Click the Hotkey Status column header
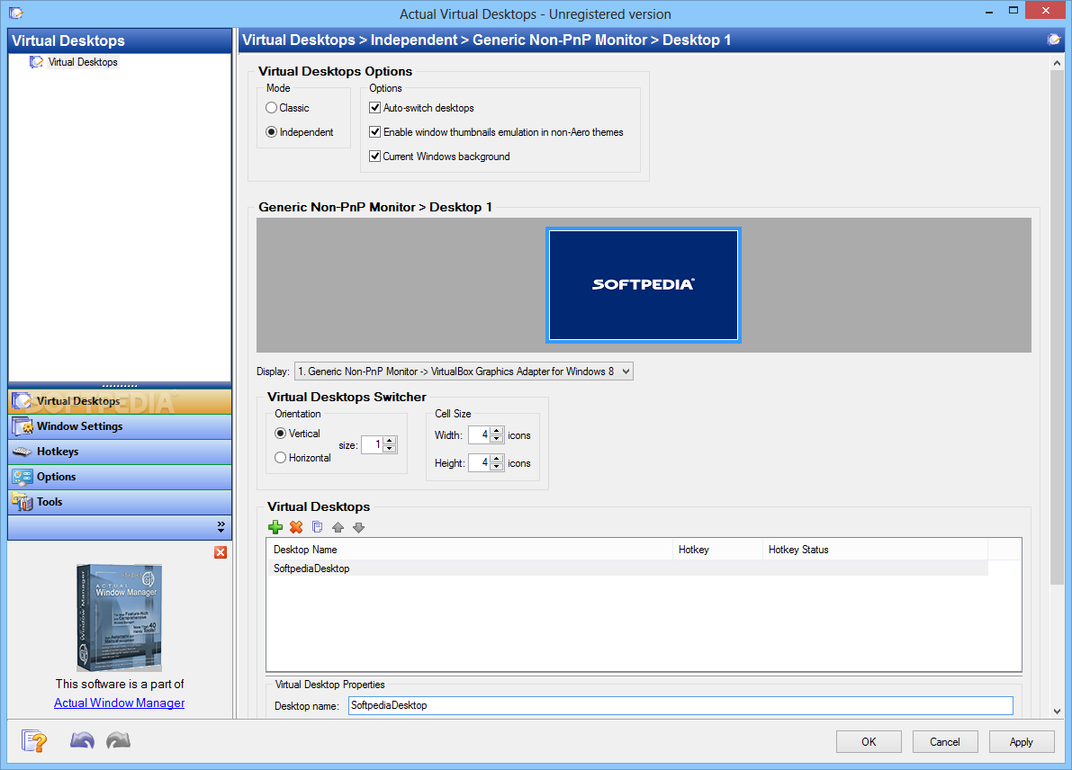The height and width of the screenshot is (770, 1072). 875,550
